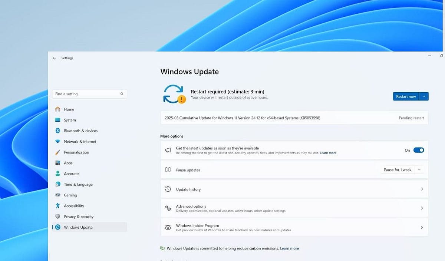Click the Windows Update sidebar icon
445x261 pixels.
[x=57, y=227]
